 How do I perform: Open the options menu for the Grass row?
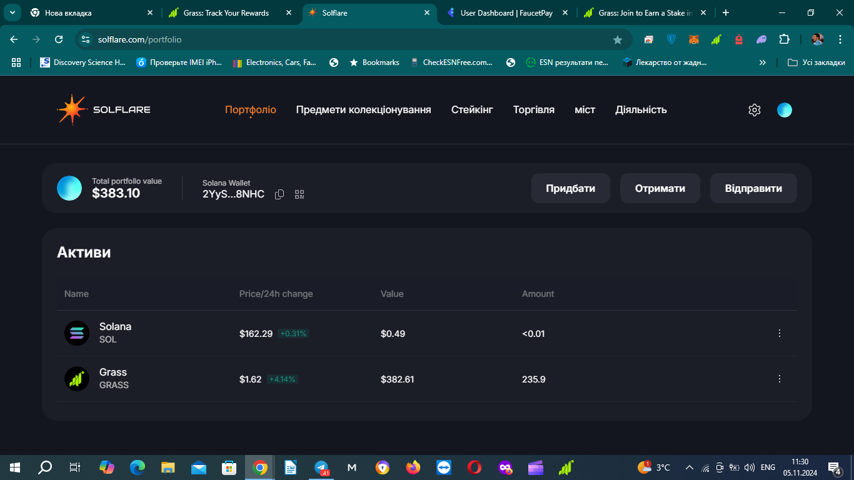point(780,379)
